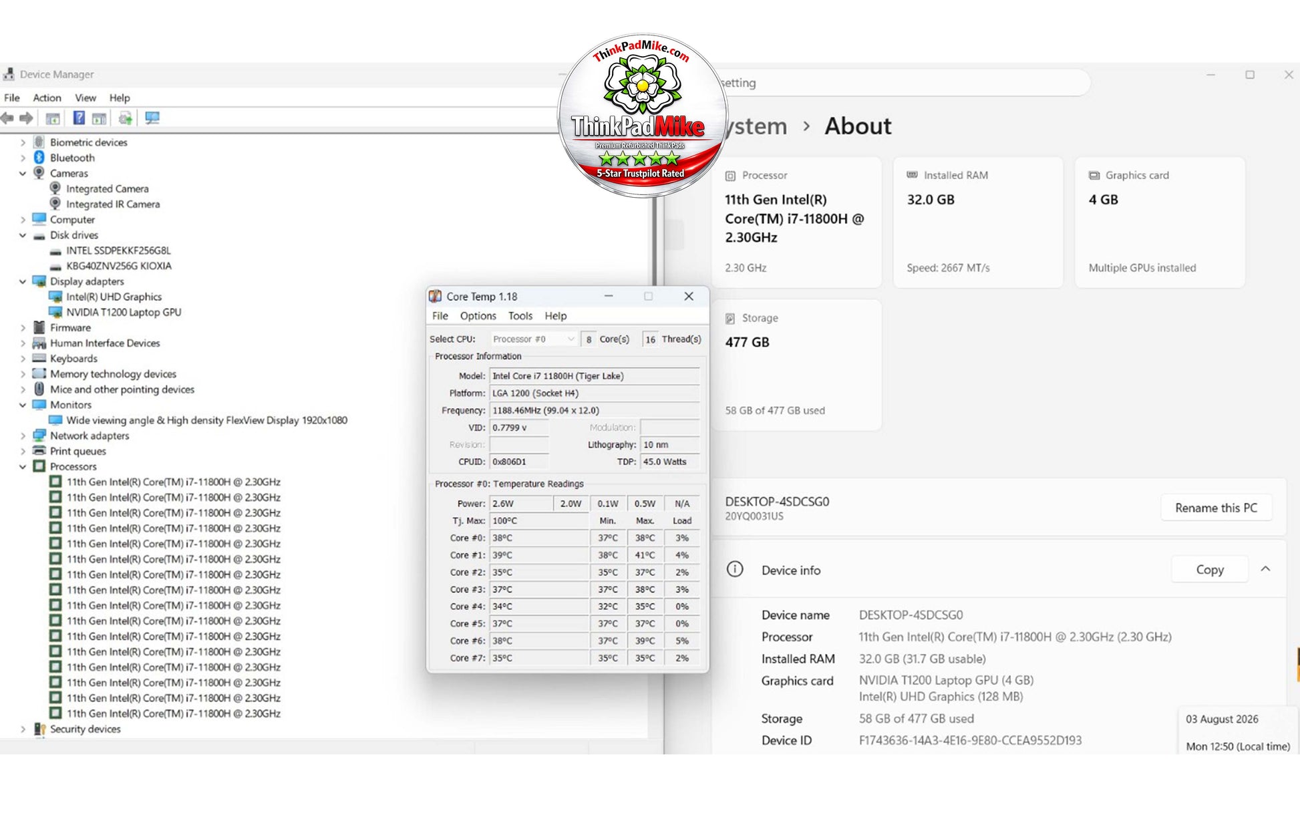The height and width of the screenshot is (817, 1300).
Task: Copy the device info specifications
Action: click(1209, 570)
